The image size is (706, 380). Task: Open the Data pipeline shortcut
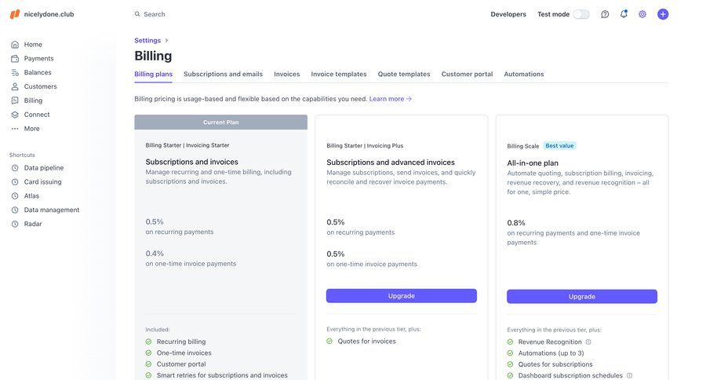click(x=44, y=168)
